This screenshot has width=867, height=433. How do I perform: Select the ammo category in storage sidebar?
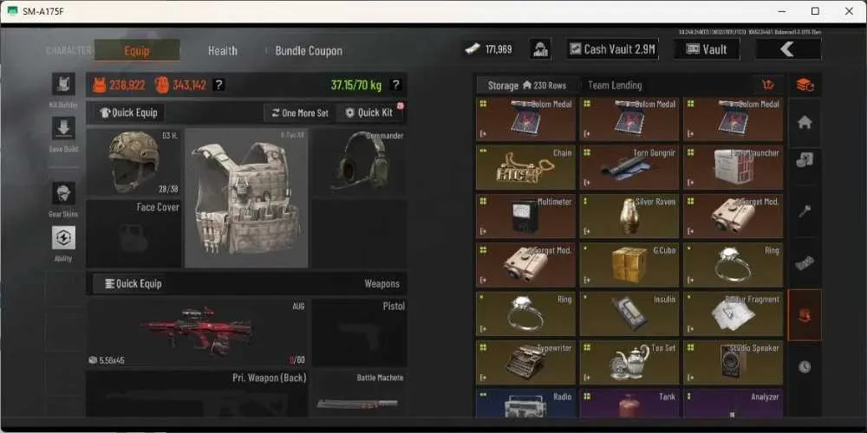tap(805, 264)
